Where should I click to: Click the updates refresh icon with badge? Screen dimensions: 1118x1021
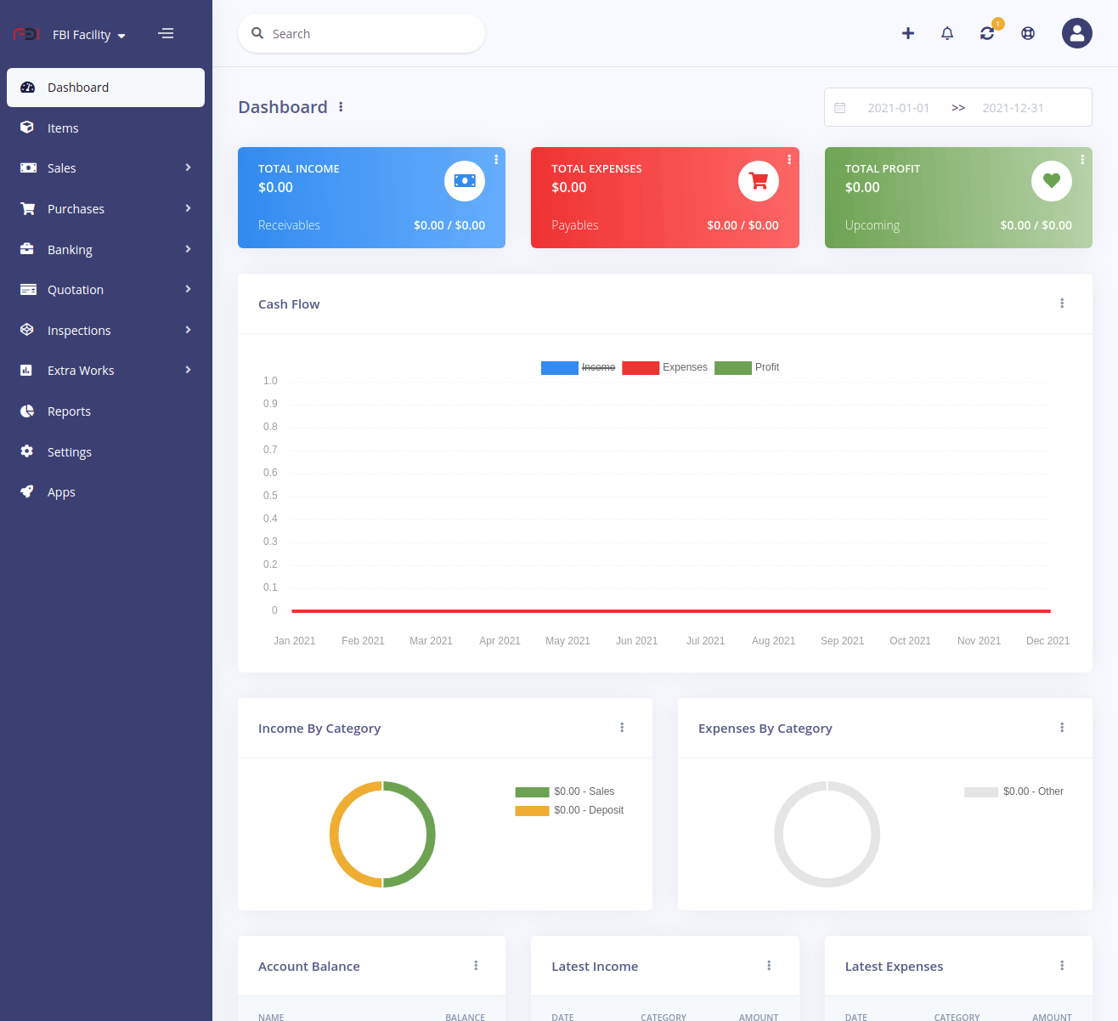pos(987,33)
